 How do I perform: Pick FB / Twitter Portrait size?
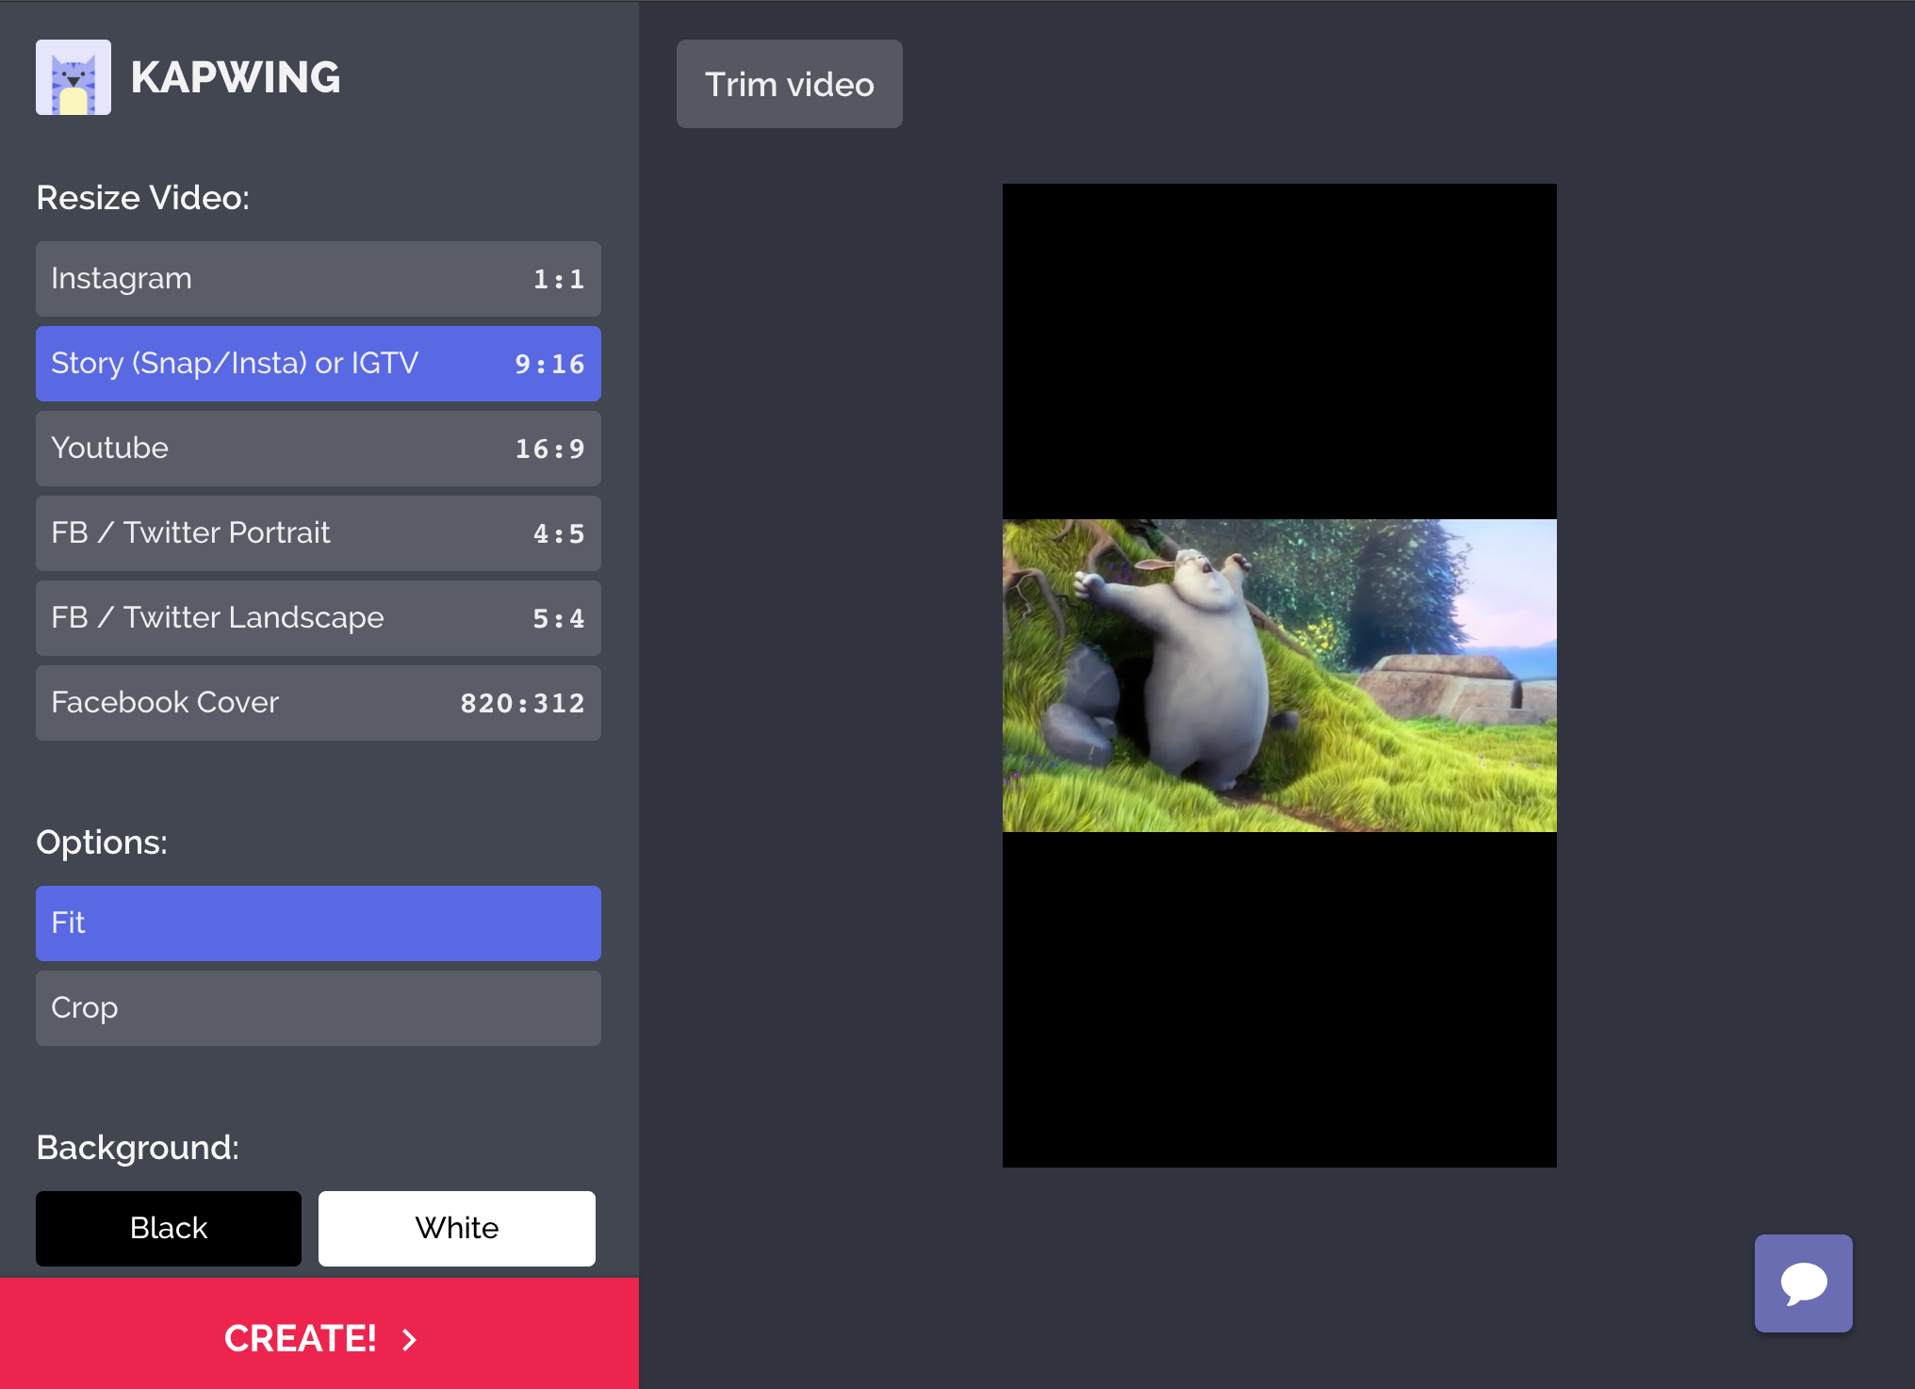point(318,533)
